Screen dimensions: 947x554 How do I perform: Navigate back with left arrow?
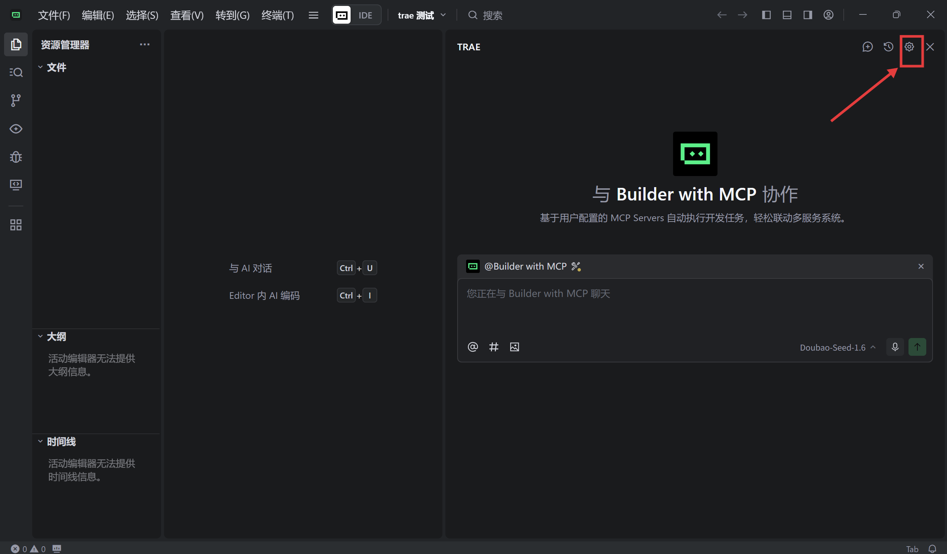tap(722, 15)
